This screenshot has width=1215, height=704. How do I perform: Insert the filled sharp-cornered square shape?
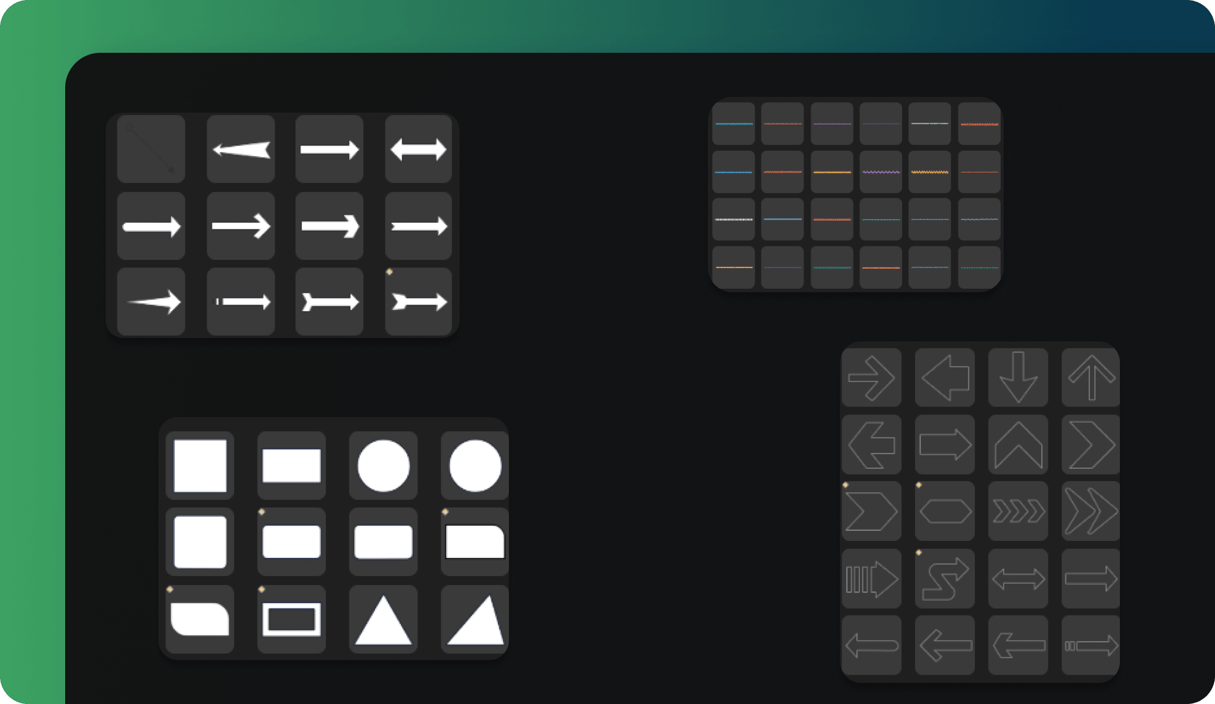click(200, 466)
